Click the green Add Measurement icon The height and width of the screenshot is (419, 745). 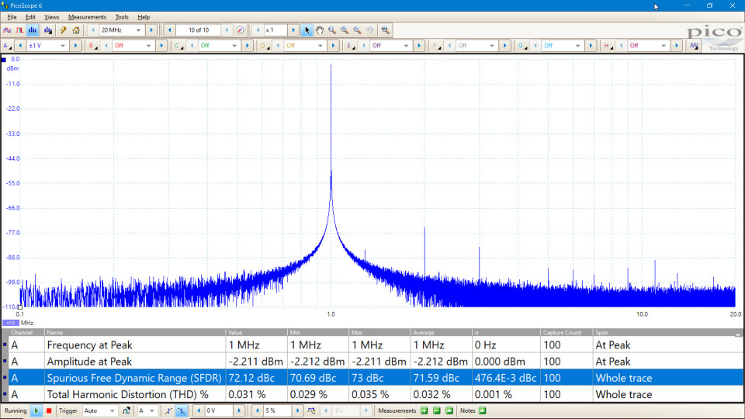[x=424, y=410]
